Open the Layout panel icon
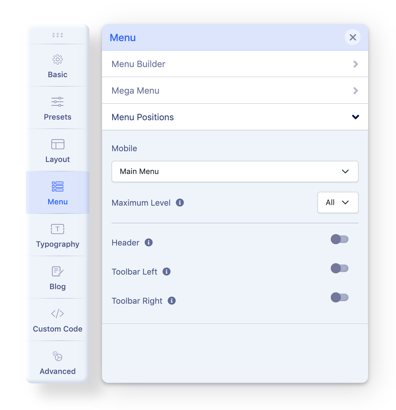396x410 pixels. coord(58,144)
